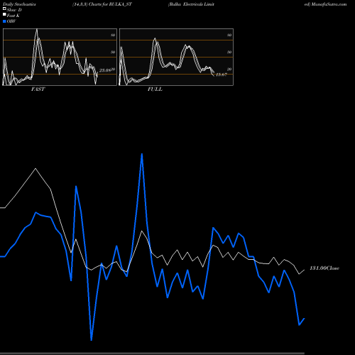Viewport: 355px width, 355px height.
Task: Click the 'FULL' chart caption
Action: tap(155, 89)
